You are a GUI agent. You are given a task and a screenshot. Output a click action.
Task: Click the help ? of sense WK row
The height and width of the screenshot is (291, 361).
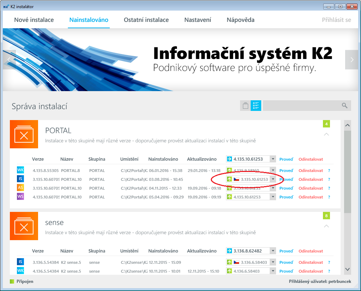[x=329, y=271]
